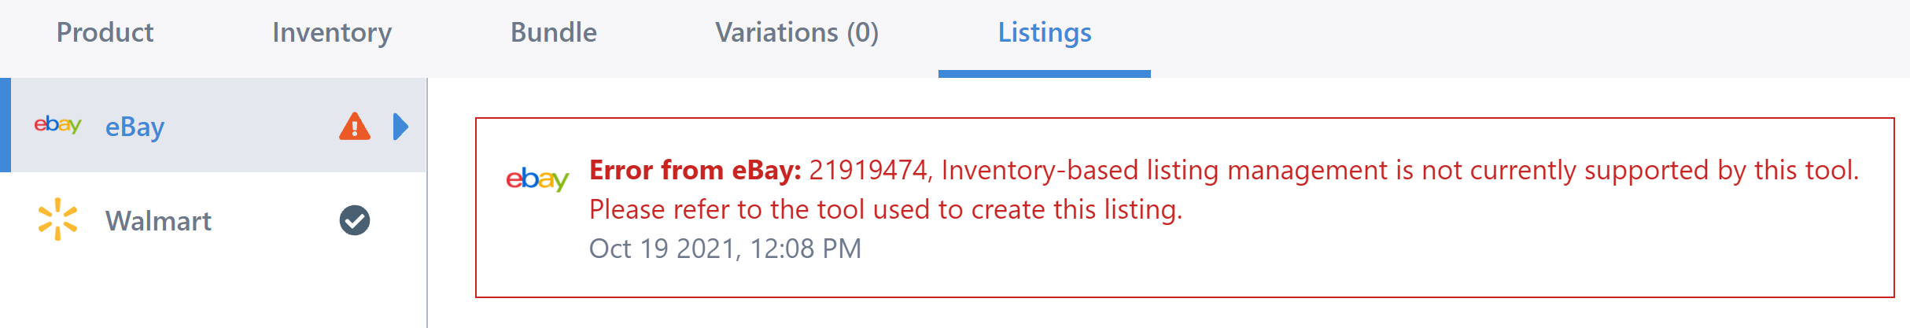Click the orange warning triangle icon

point(355,126)
